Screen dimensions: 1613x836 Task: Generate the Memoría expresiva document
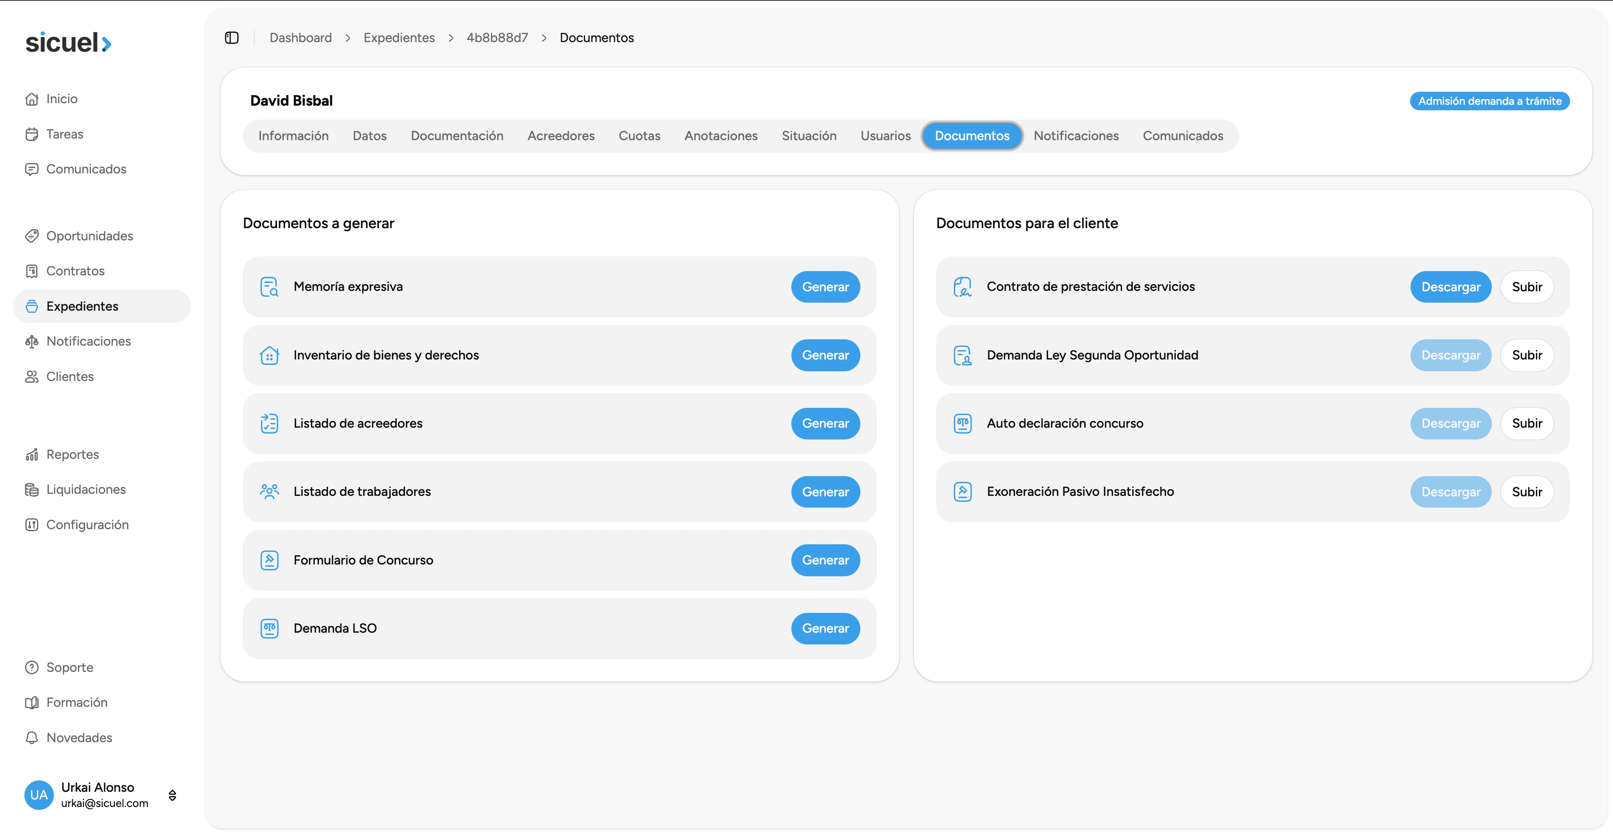click(x=825, y=287)
